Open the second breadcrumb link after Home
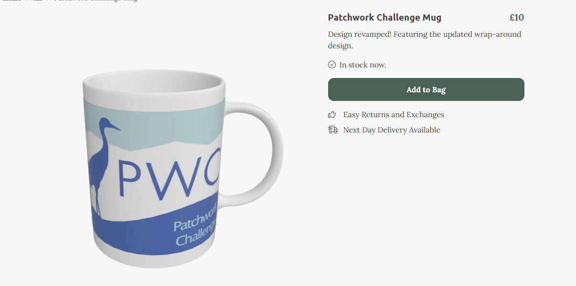The height and width of the screenshot is (286, 576). coord(38,0)
